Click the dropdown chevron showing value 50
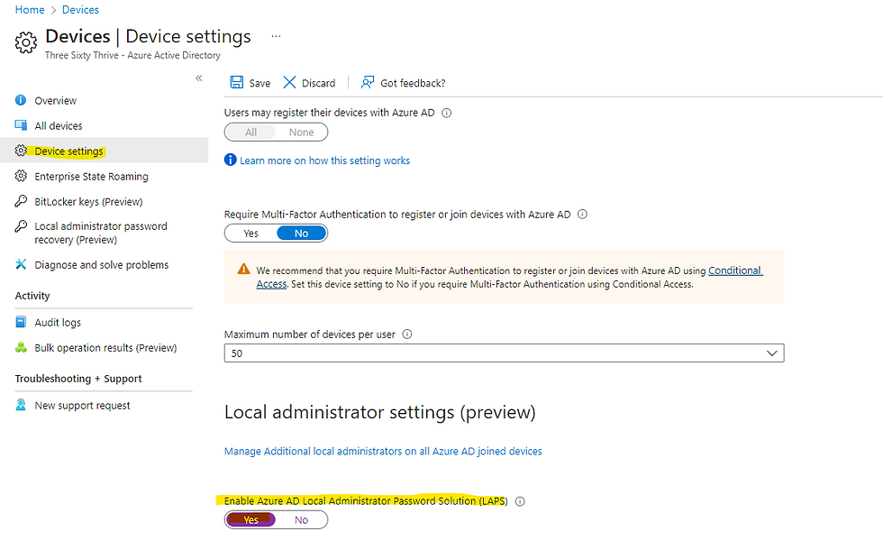883x559 pixels. pos(772,353)
